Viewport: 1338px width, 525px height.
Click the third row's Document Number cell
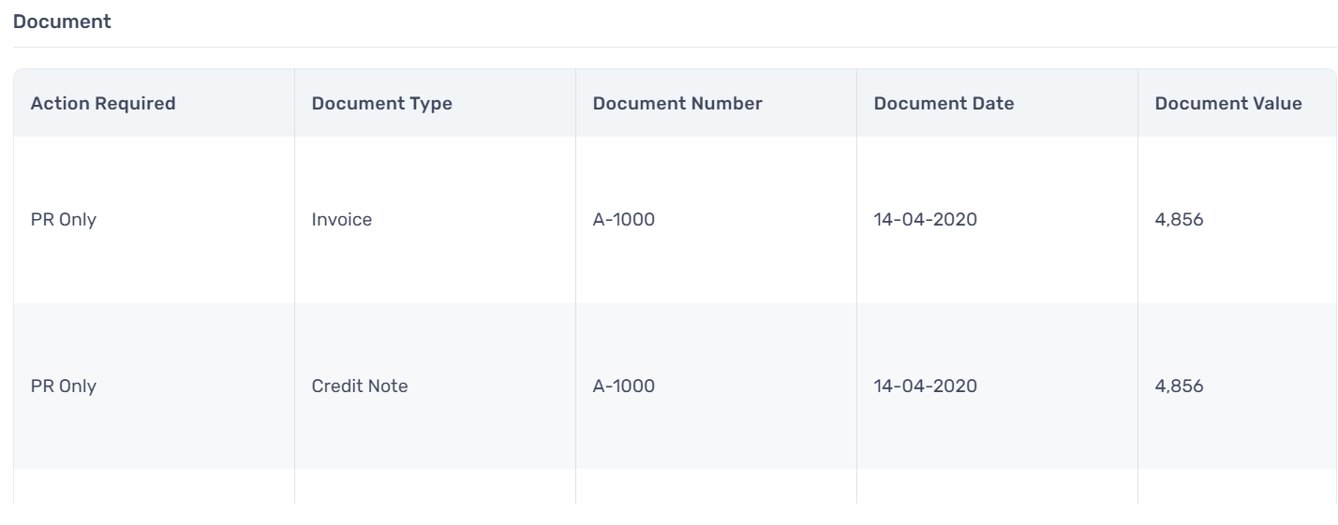(716, 487)
